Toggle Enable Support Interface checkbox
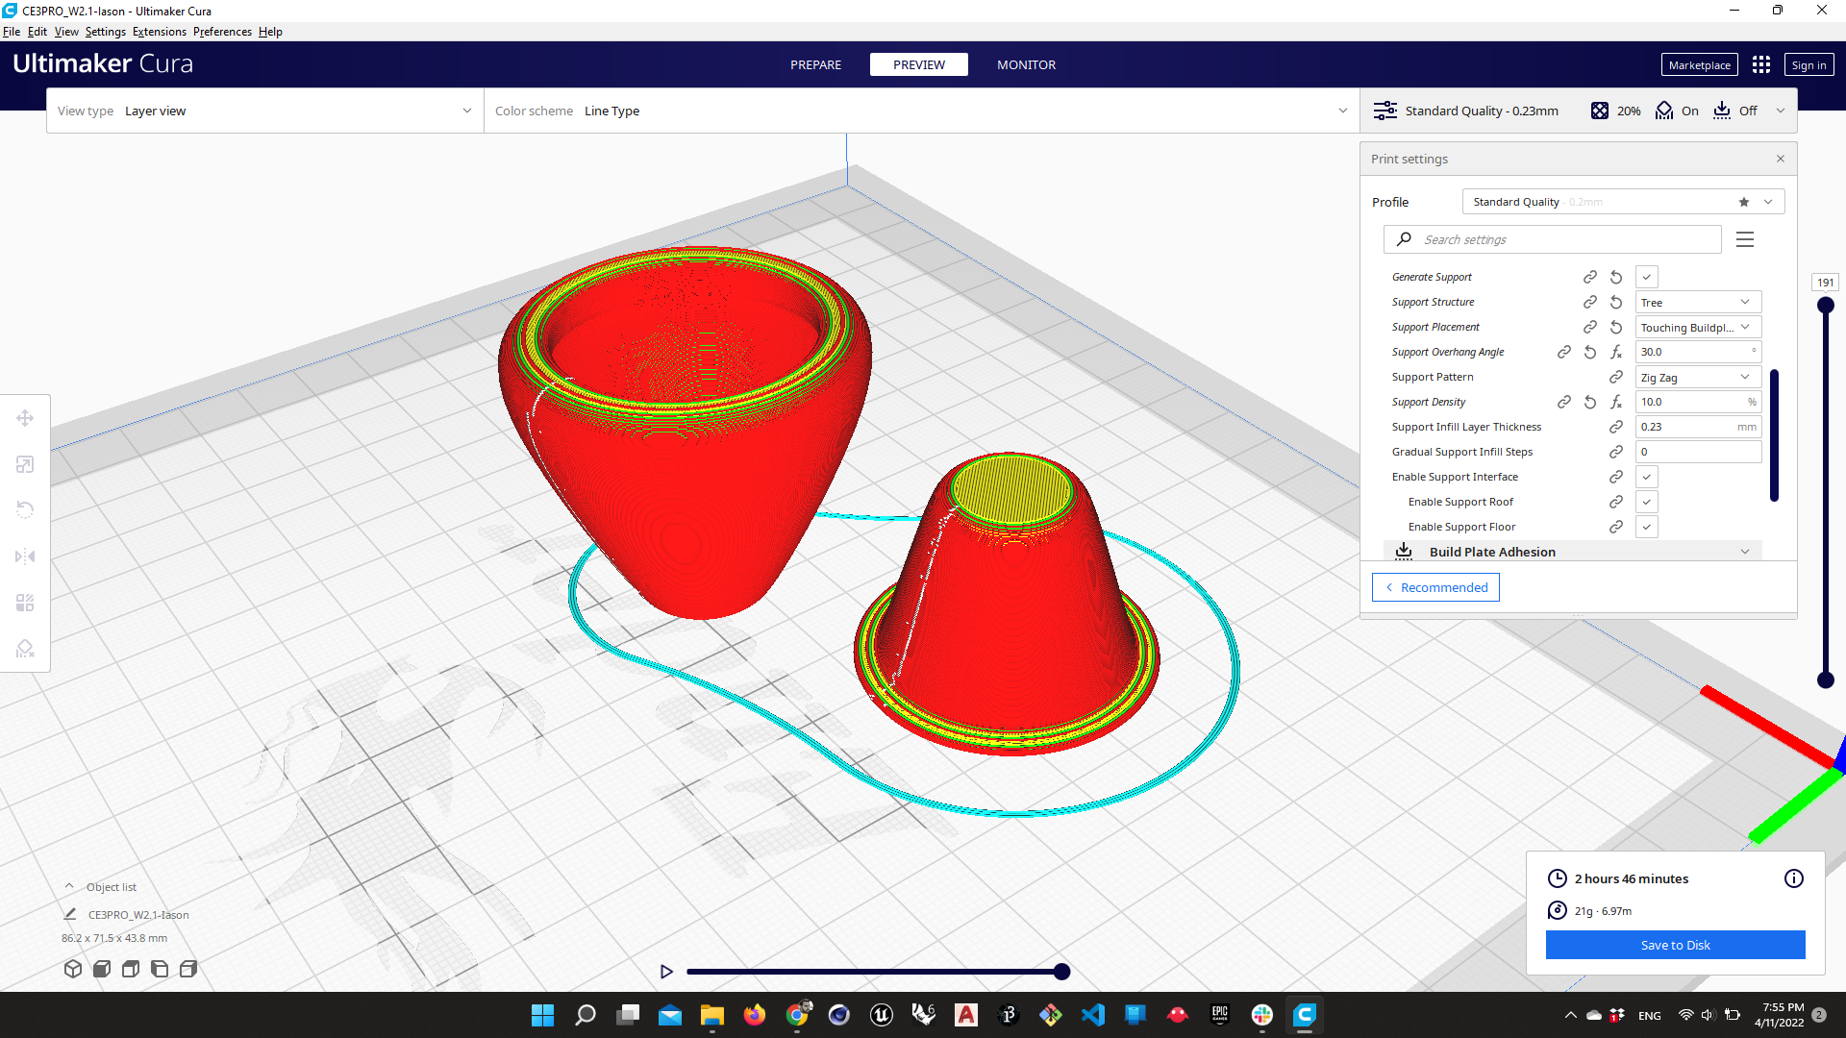 coord(1647,477)
